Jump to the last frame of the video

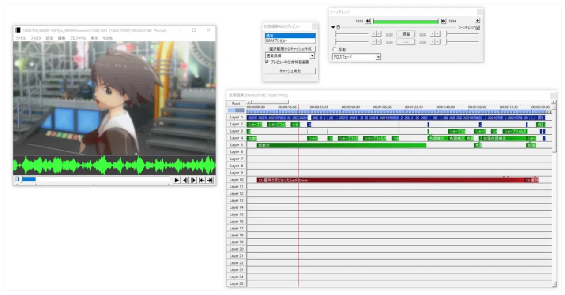(210, 180)
